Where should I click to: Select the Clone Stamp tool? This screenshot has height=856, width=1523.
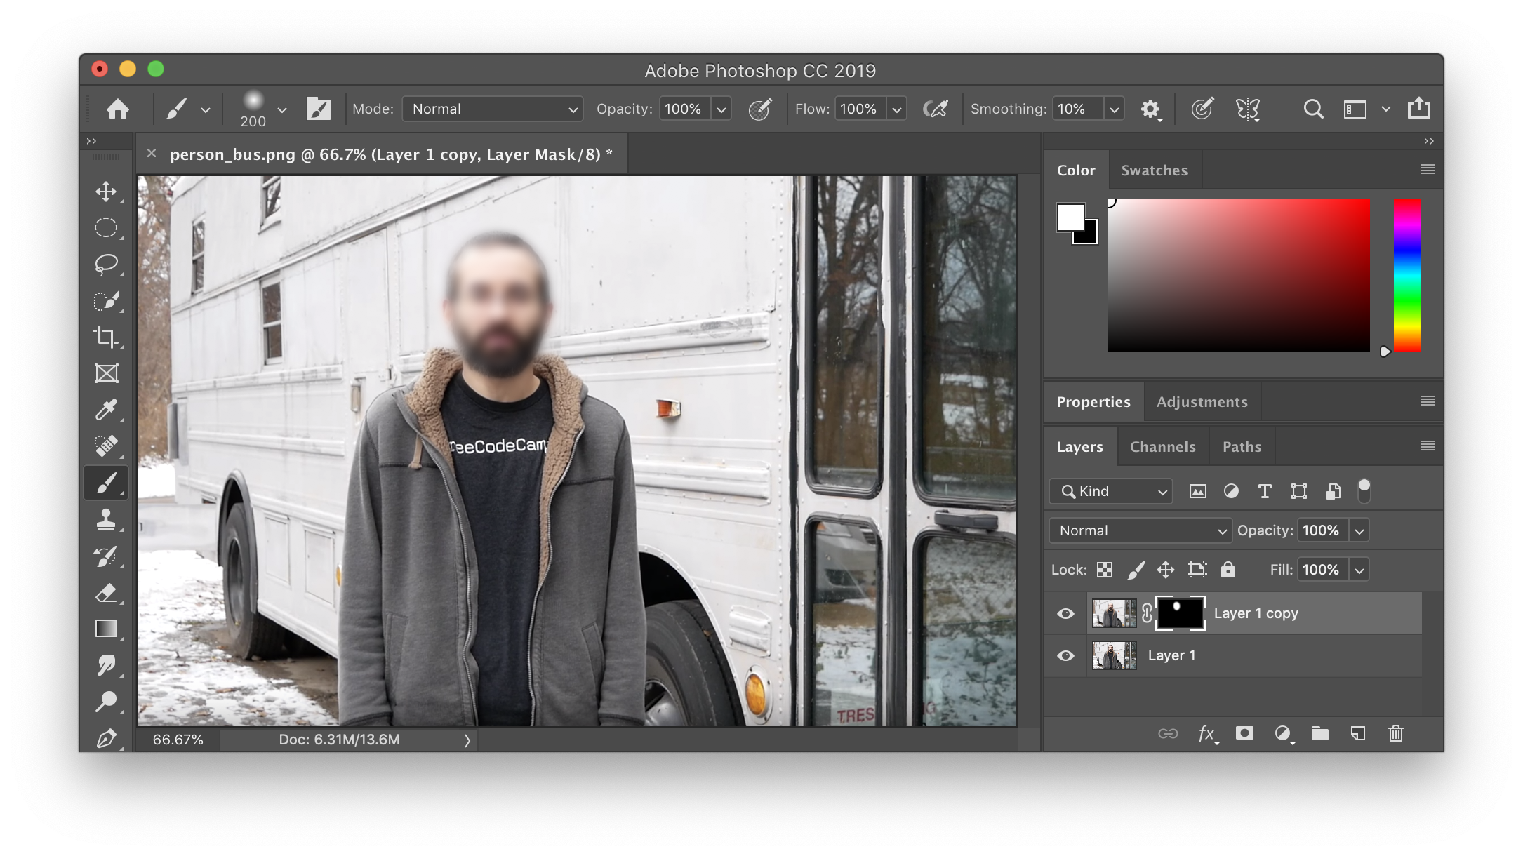pos(105,519)
